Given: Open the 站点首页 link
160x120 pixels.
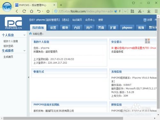Looking at the screenshot, I should click(77, 20).
